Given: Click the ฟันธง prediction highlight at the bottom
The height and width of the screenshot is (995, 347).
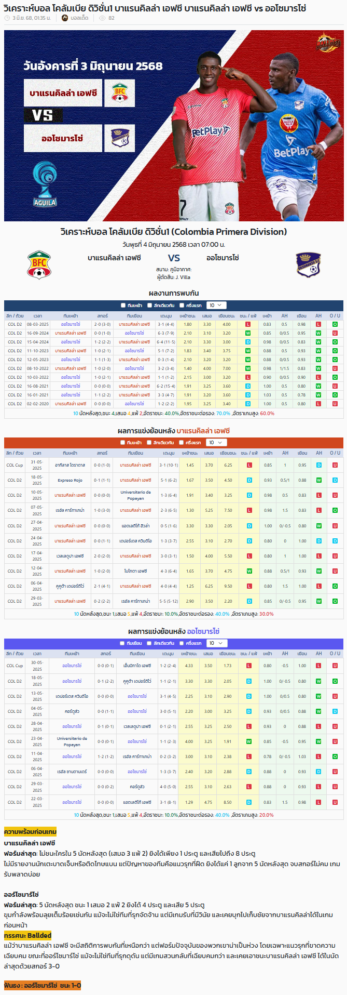Looking at the screenshot, I should point(43,985).
